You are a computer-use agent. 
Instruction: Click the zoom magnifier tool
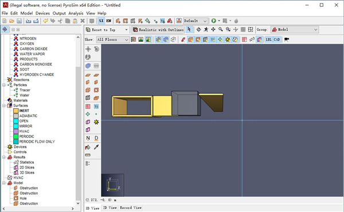(x=221, y=30)
